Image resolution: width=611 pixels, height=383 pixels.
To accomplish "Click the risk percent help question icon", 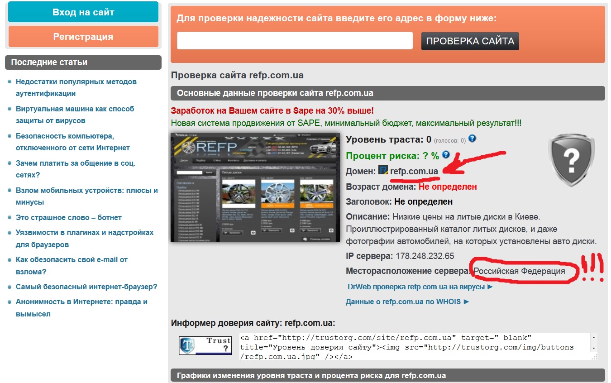I will point(446,155).
